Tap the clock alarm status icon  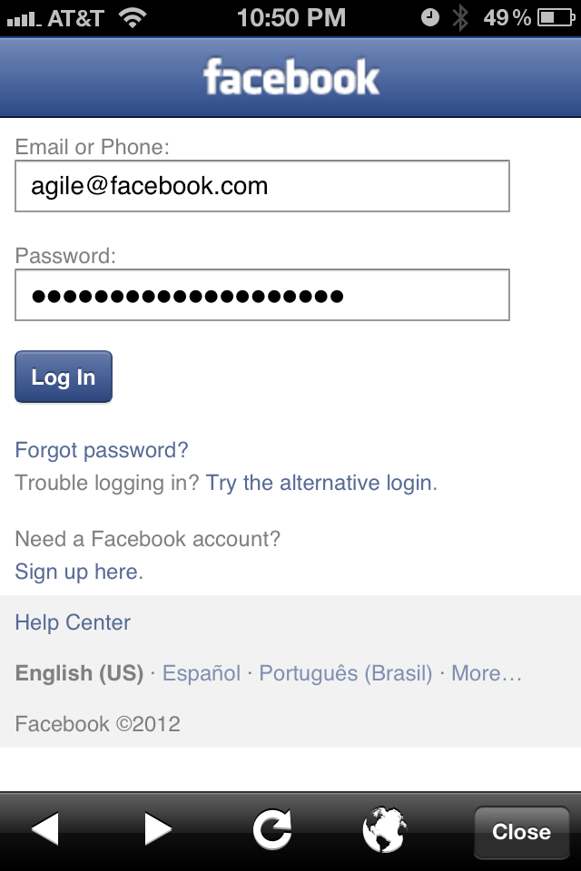pyautogui.click(x=431, y=17)
